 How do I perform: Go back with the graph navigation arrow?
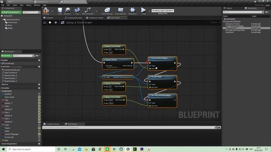coord(50,22)
